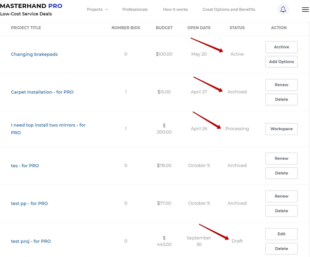Image resolution: width=310 pixels, height=257 pixels.
Task: Renew the test pp - for PRO project
Action: [281, 196]
